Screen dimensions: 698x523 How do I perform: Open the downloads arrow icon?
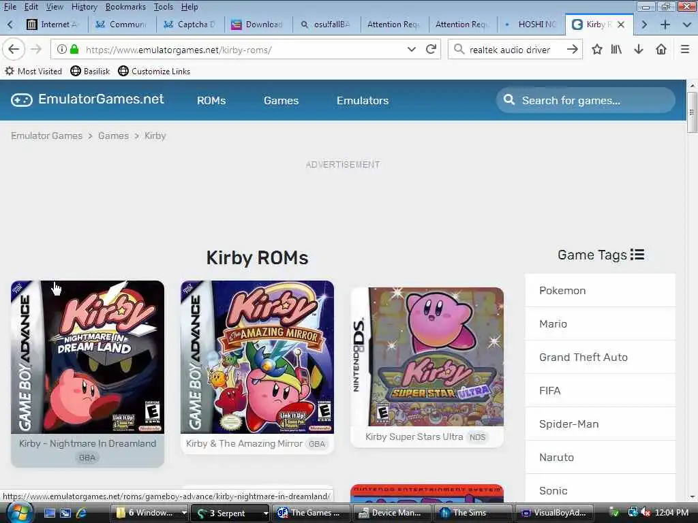[x=638, y=49]
